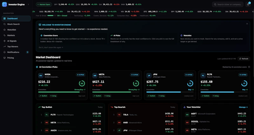The height and width of the screenshot is (135, 254).
Task: Click the rising tag on the META card
Action: pyautogui.click(x=107, y=96)
